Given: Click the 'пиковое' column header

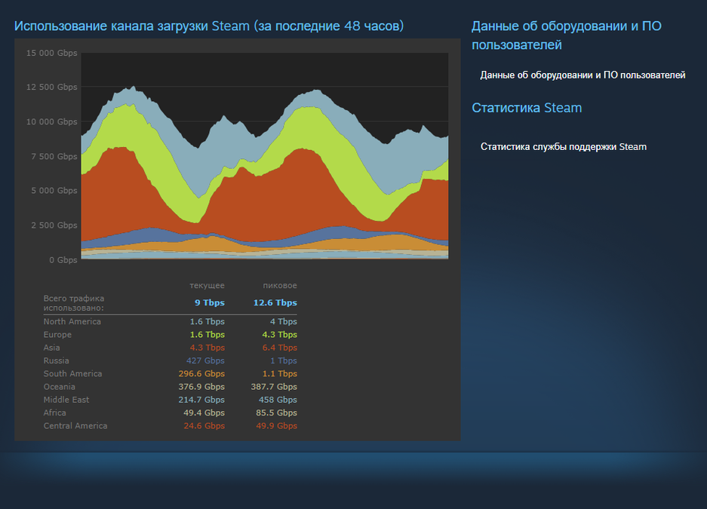Looking at the screenshot, I should coord(280,286).
